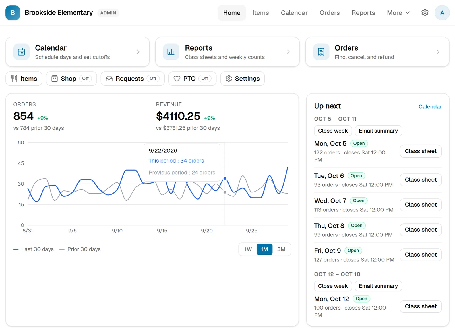455x336 pixels.
Task: Click the document icon on Orders card
Action: pyautogui.click(x=321, y=52)
